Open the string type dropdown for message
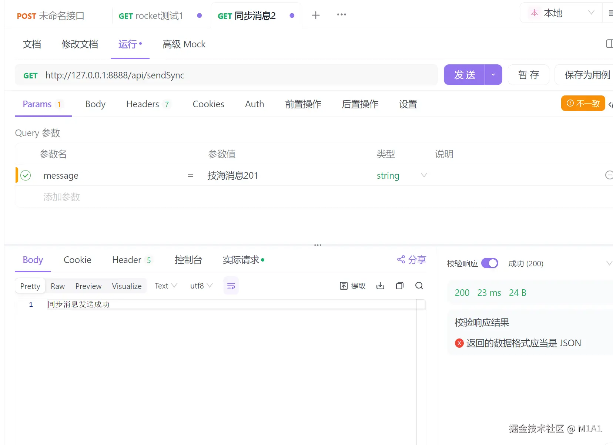 click(x=402, y=175)
